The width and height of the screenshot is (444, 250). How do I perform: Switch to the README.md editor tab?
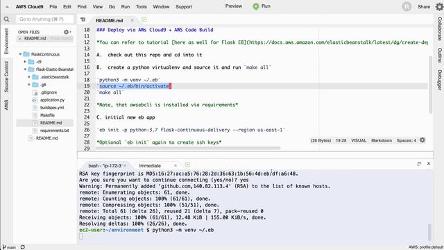(110, 20)
